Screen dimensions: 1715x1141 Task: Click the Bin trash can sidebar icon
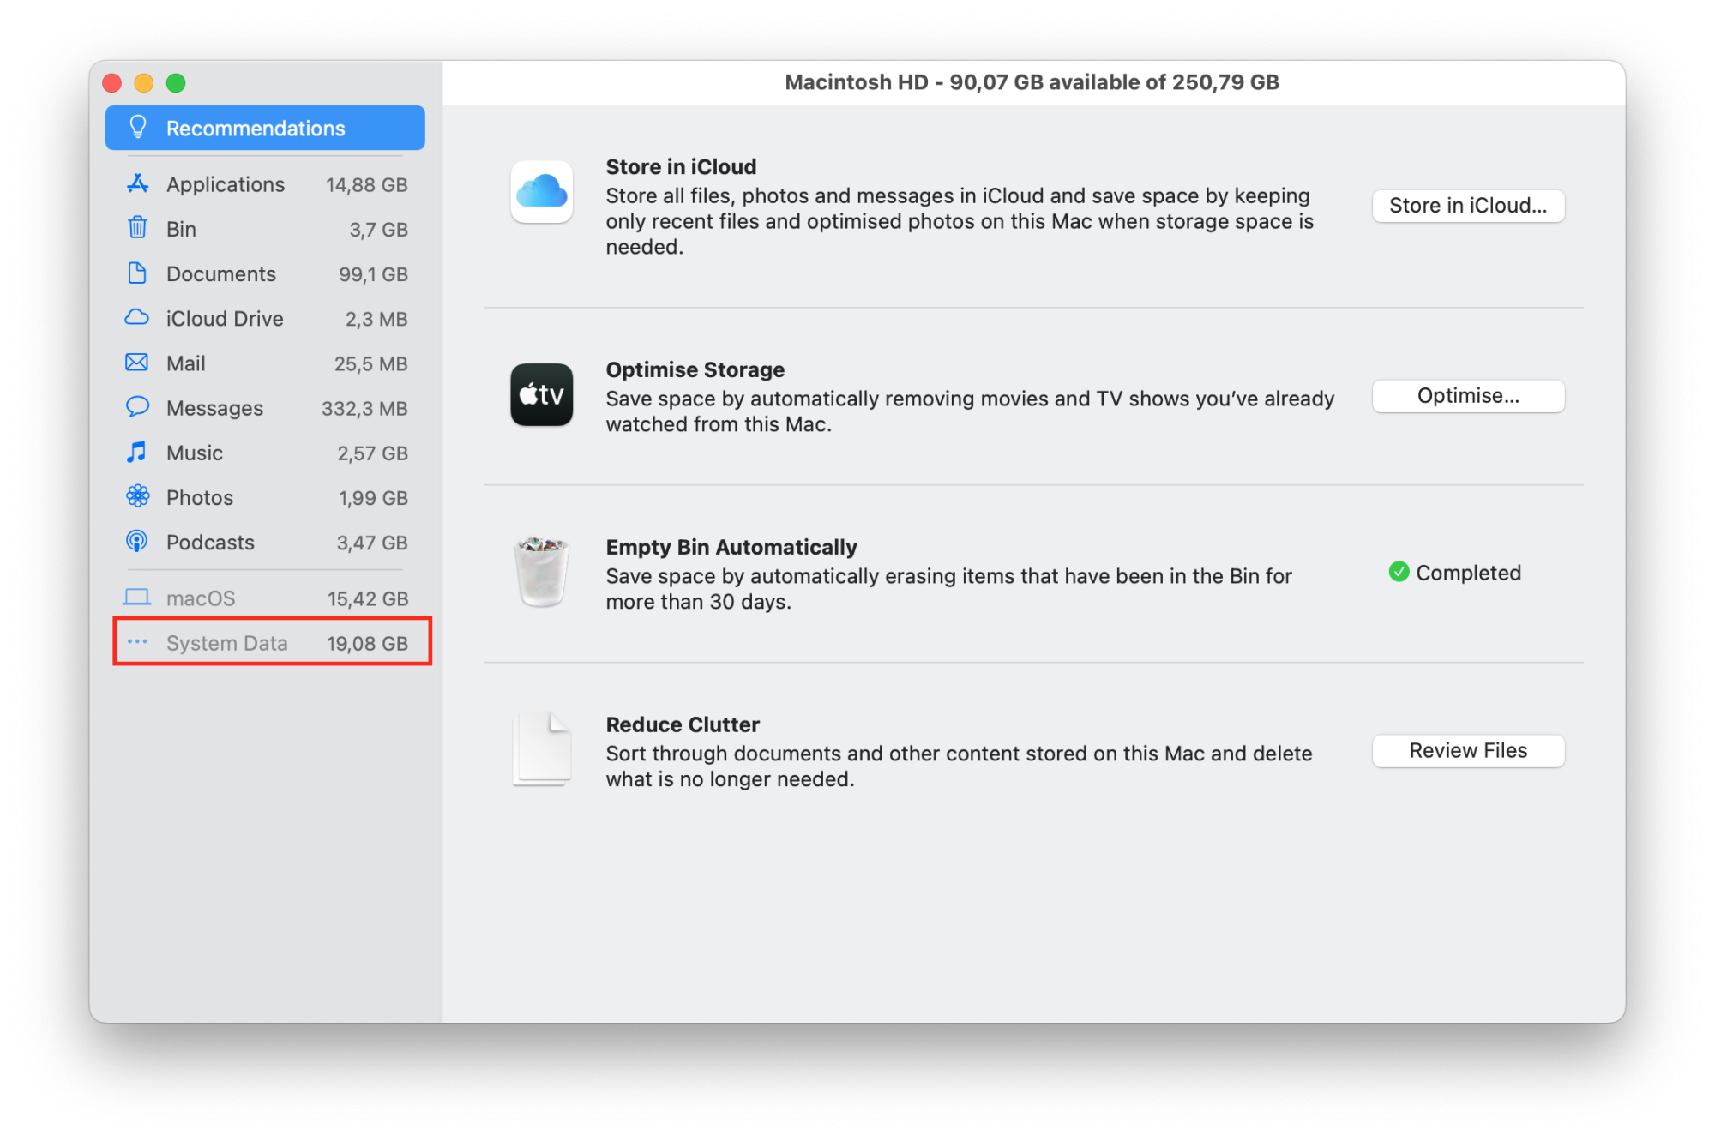click(x=137, y=228)
